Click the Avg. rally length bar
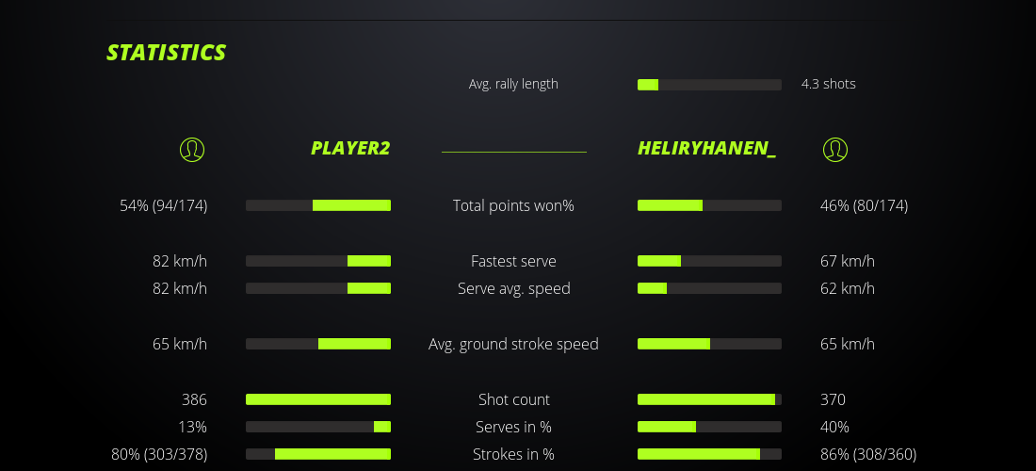Viewport: 1036px width, 471px height. tap(709, 85)
